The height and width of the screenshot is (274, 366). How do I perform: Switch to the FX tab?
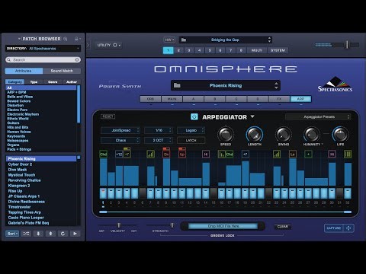pos(279,99)
